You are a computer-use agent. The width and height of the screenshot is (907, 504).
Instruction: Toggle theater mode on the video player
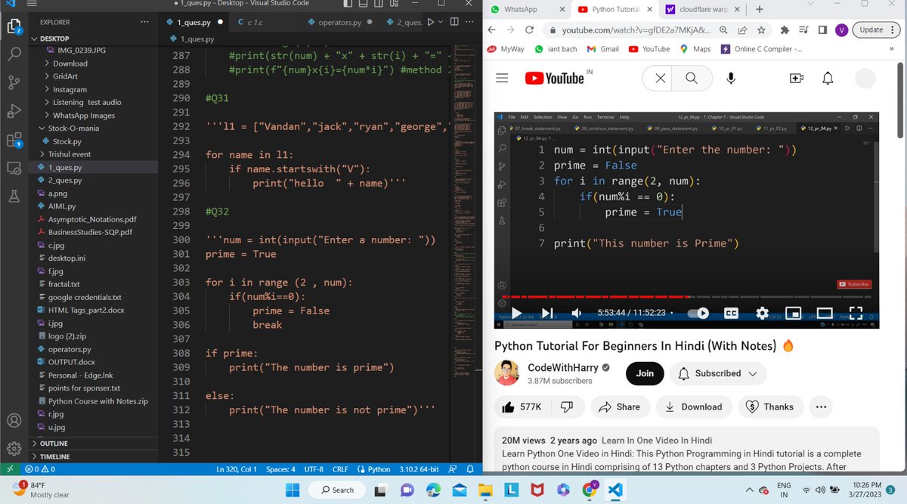(824, 312)
